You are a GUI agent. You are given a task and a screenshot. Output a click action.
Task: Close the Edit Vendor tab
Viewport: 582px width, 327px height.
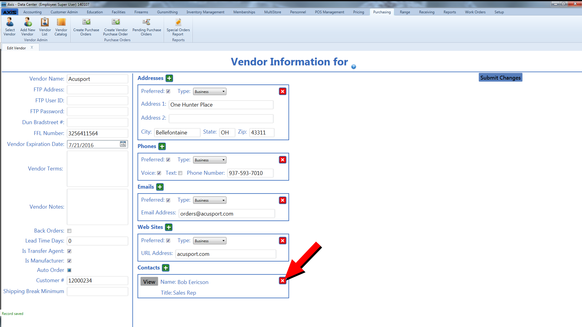[x=32, y=48]
